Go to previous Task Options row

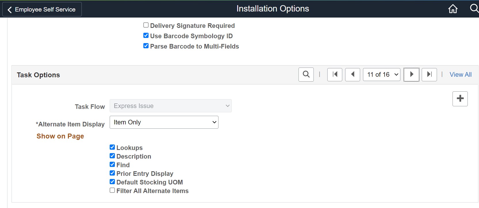click(x=353, y=75)
